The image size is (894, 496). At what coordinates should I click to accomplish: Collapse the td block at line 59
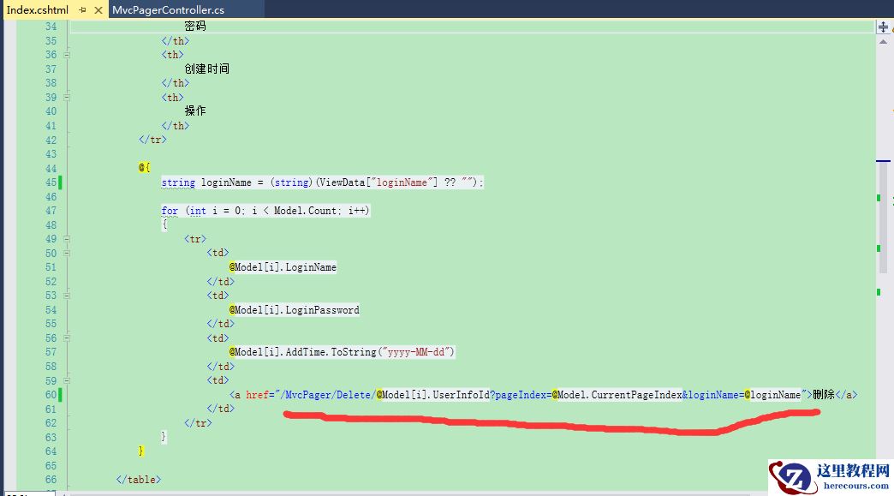tap(67, 380)
